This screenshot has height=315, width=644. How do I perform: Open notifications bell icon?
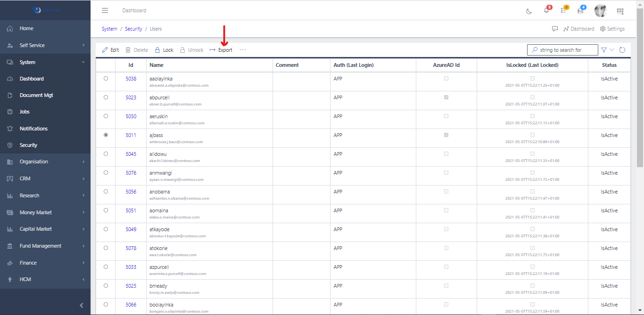546,11
